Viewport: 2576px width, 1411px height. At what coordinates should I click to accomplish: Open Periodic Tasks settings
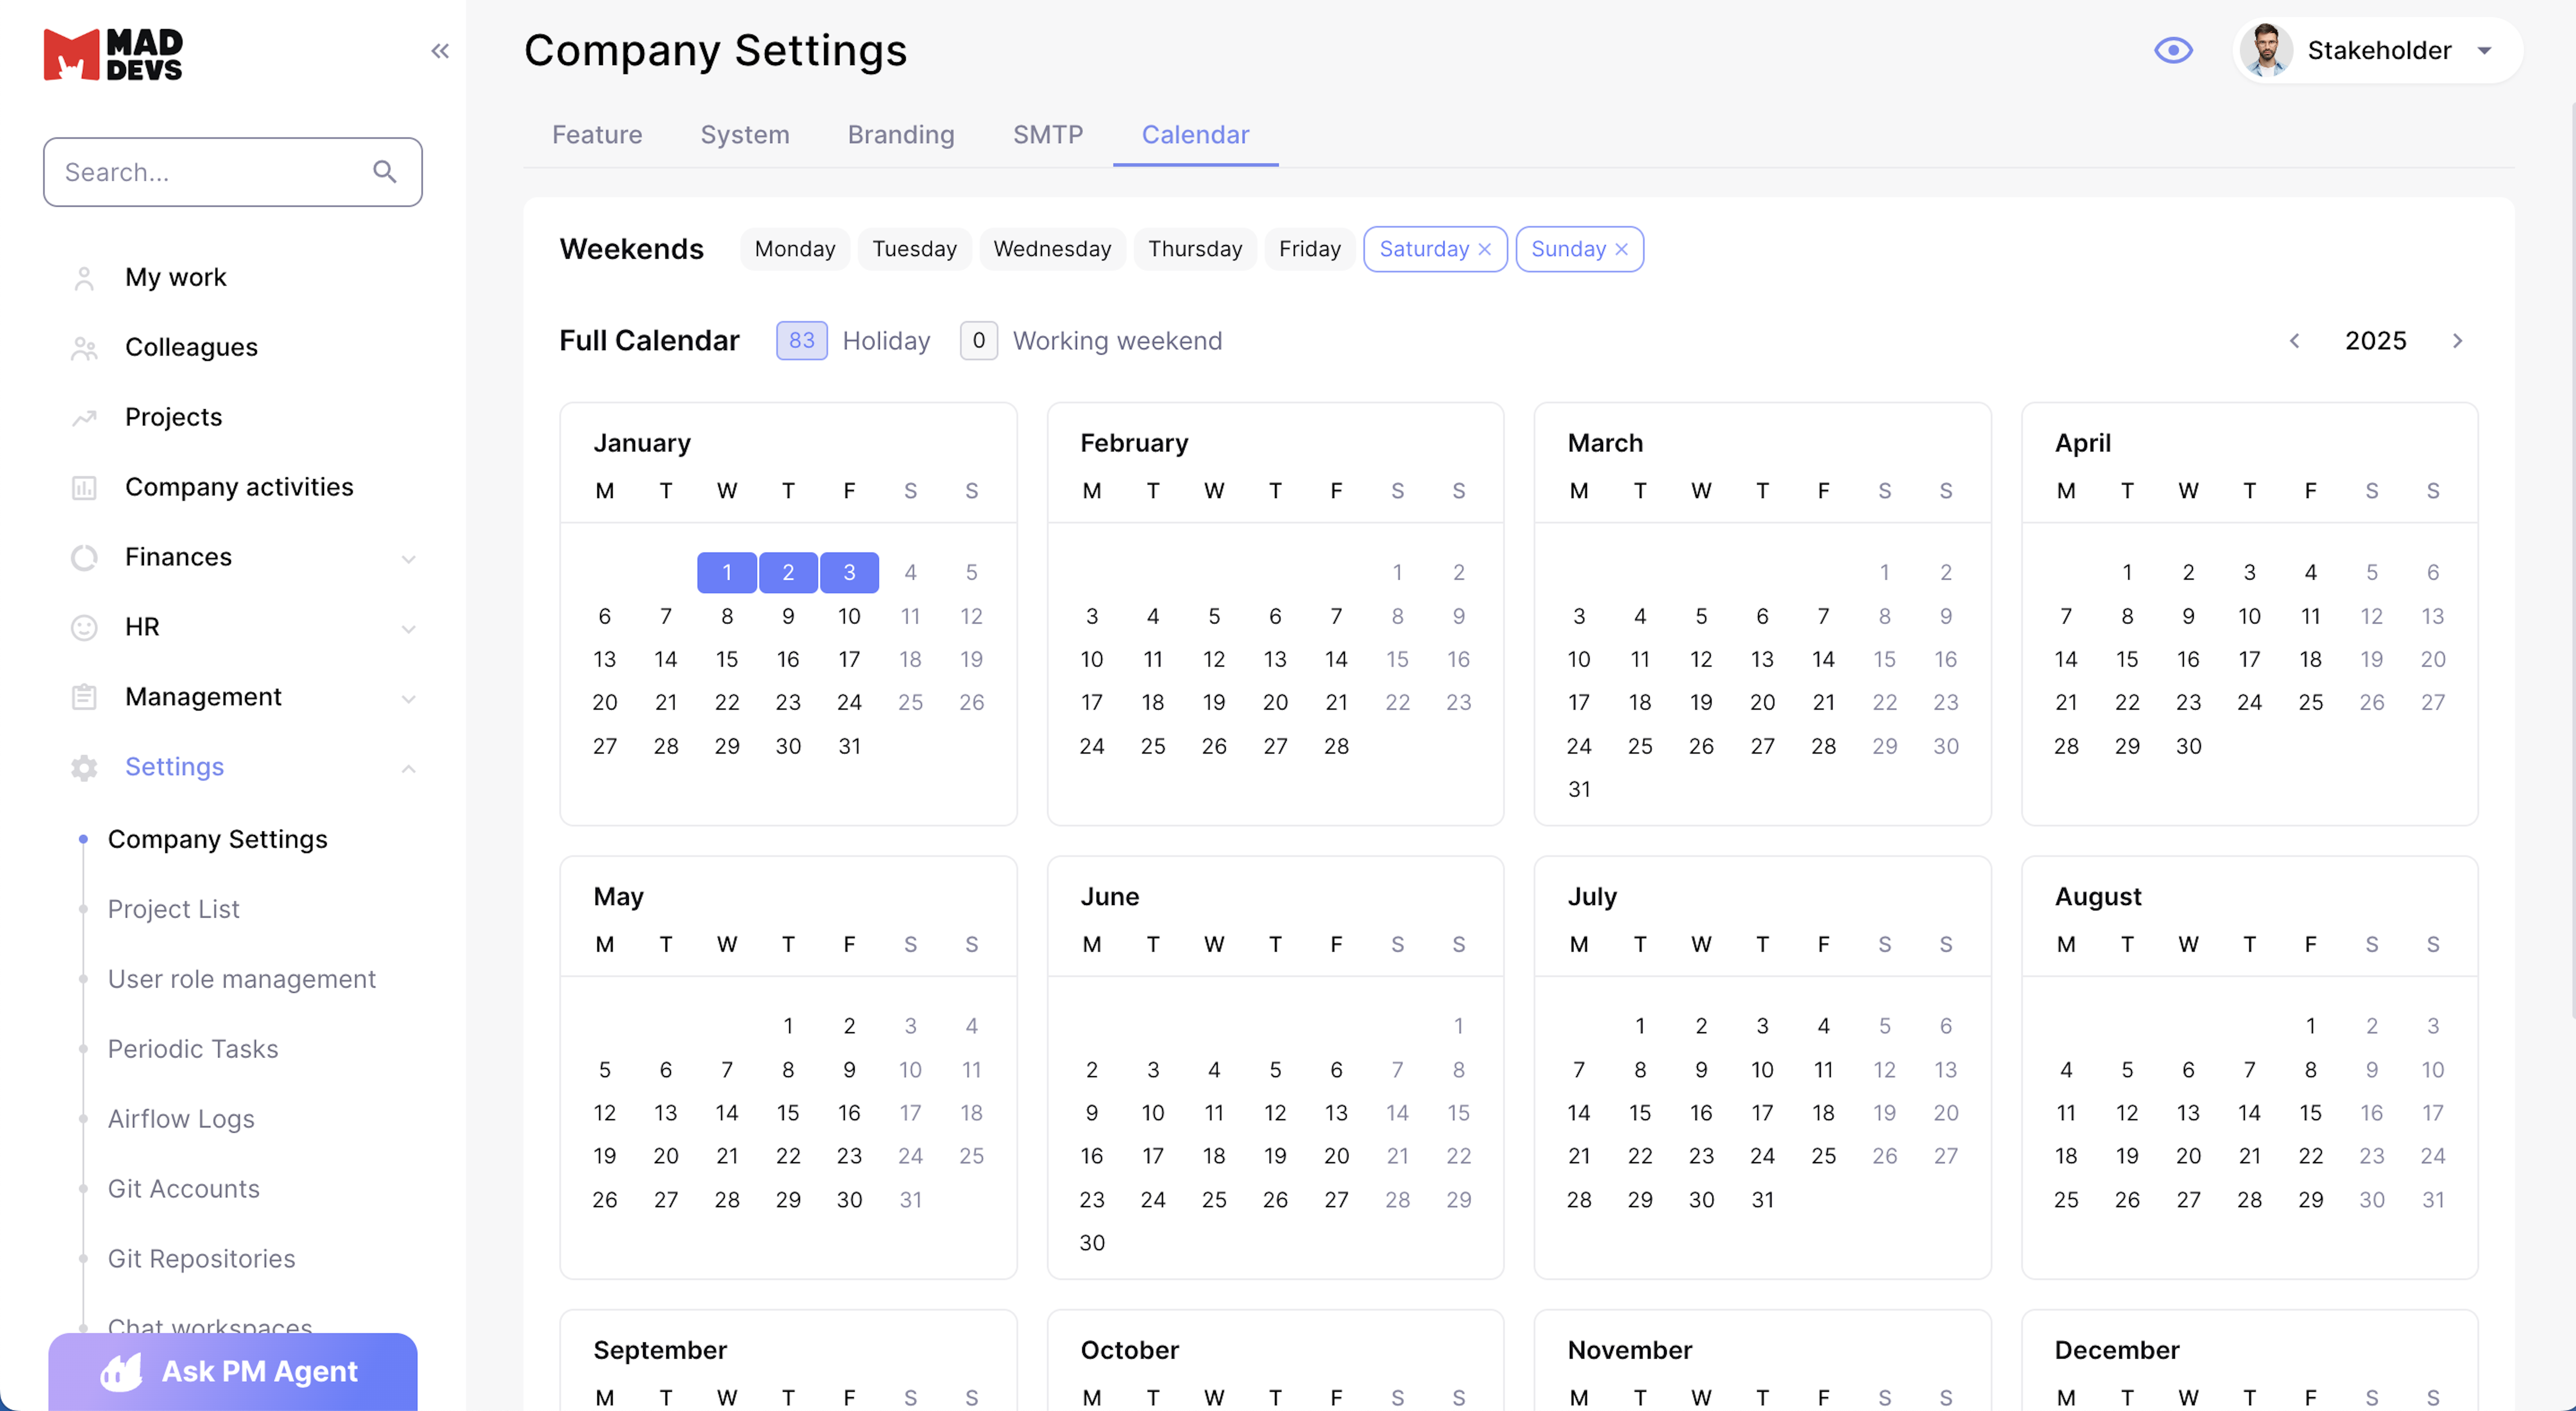click(193, 1050)
